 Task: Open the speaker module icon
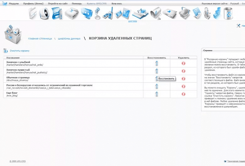[44, 14]
